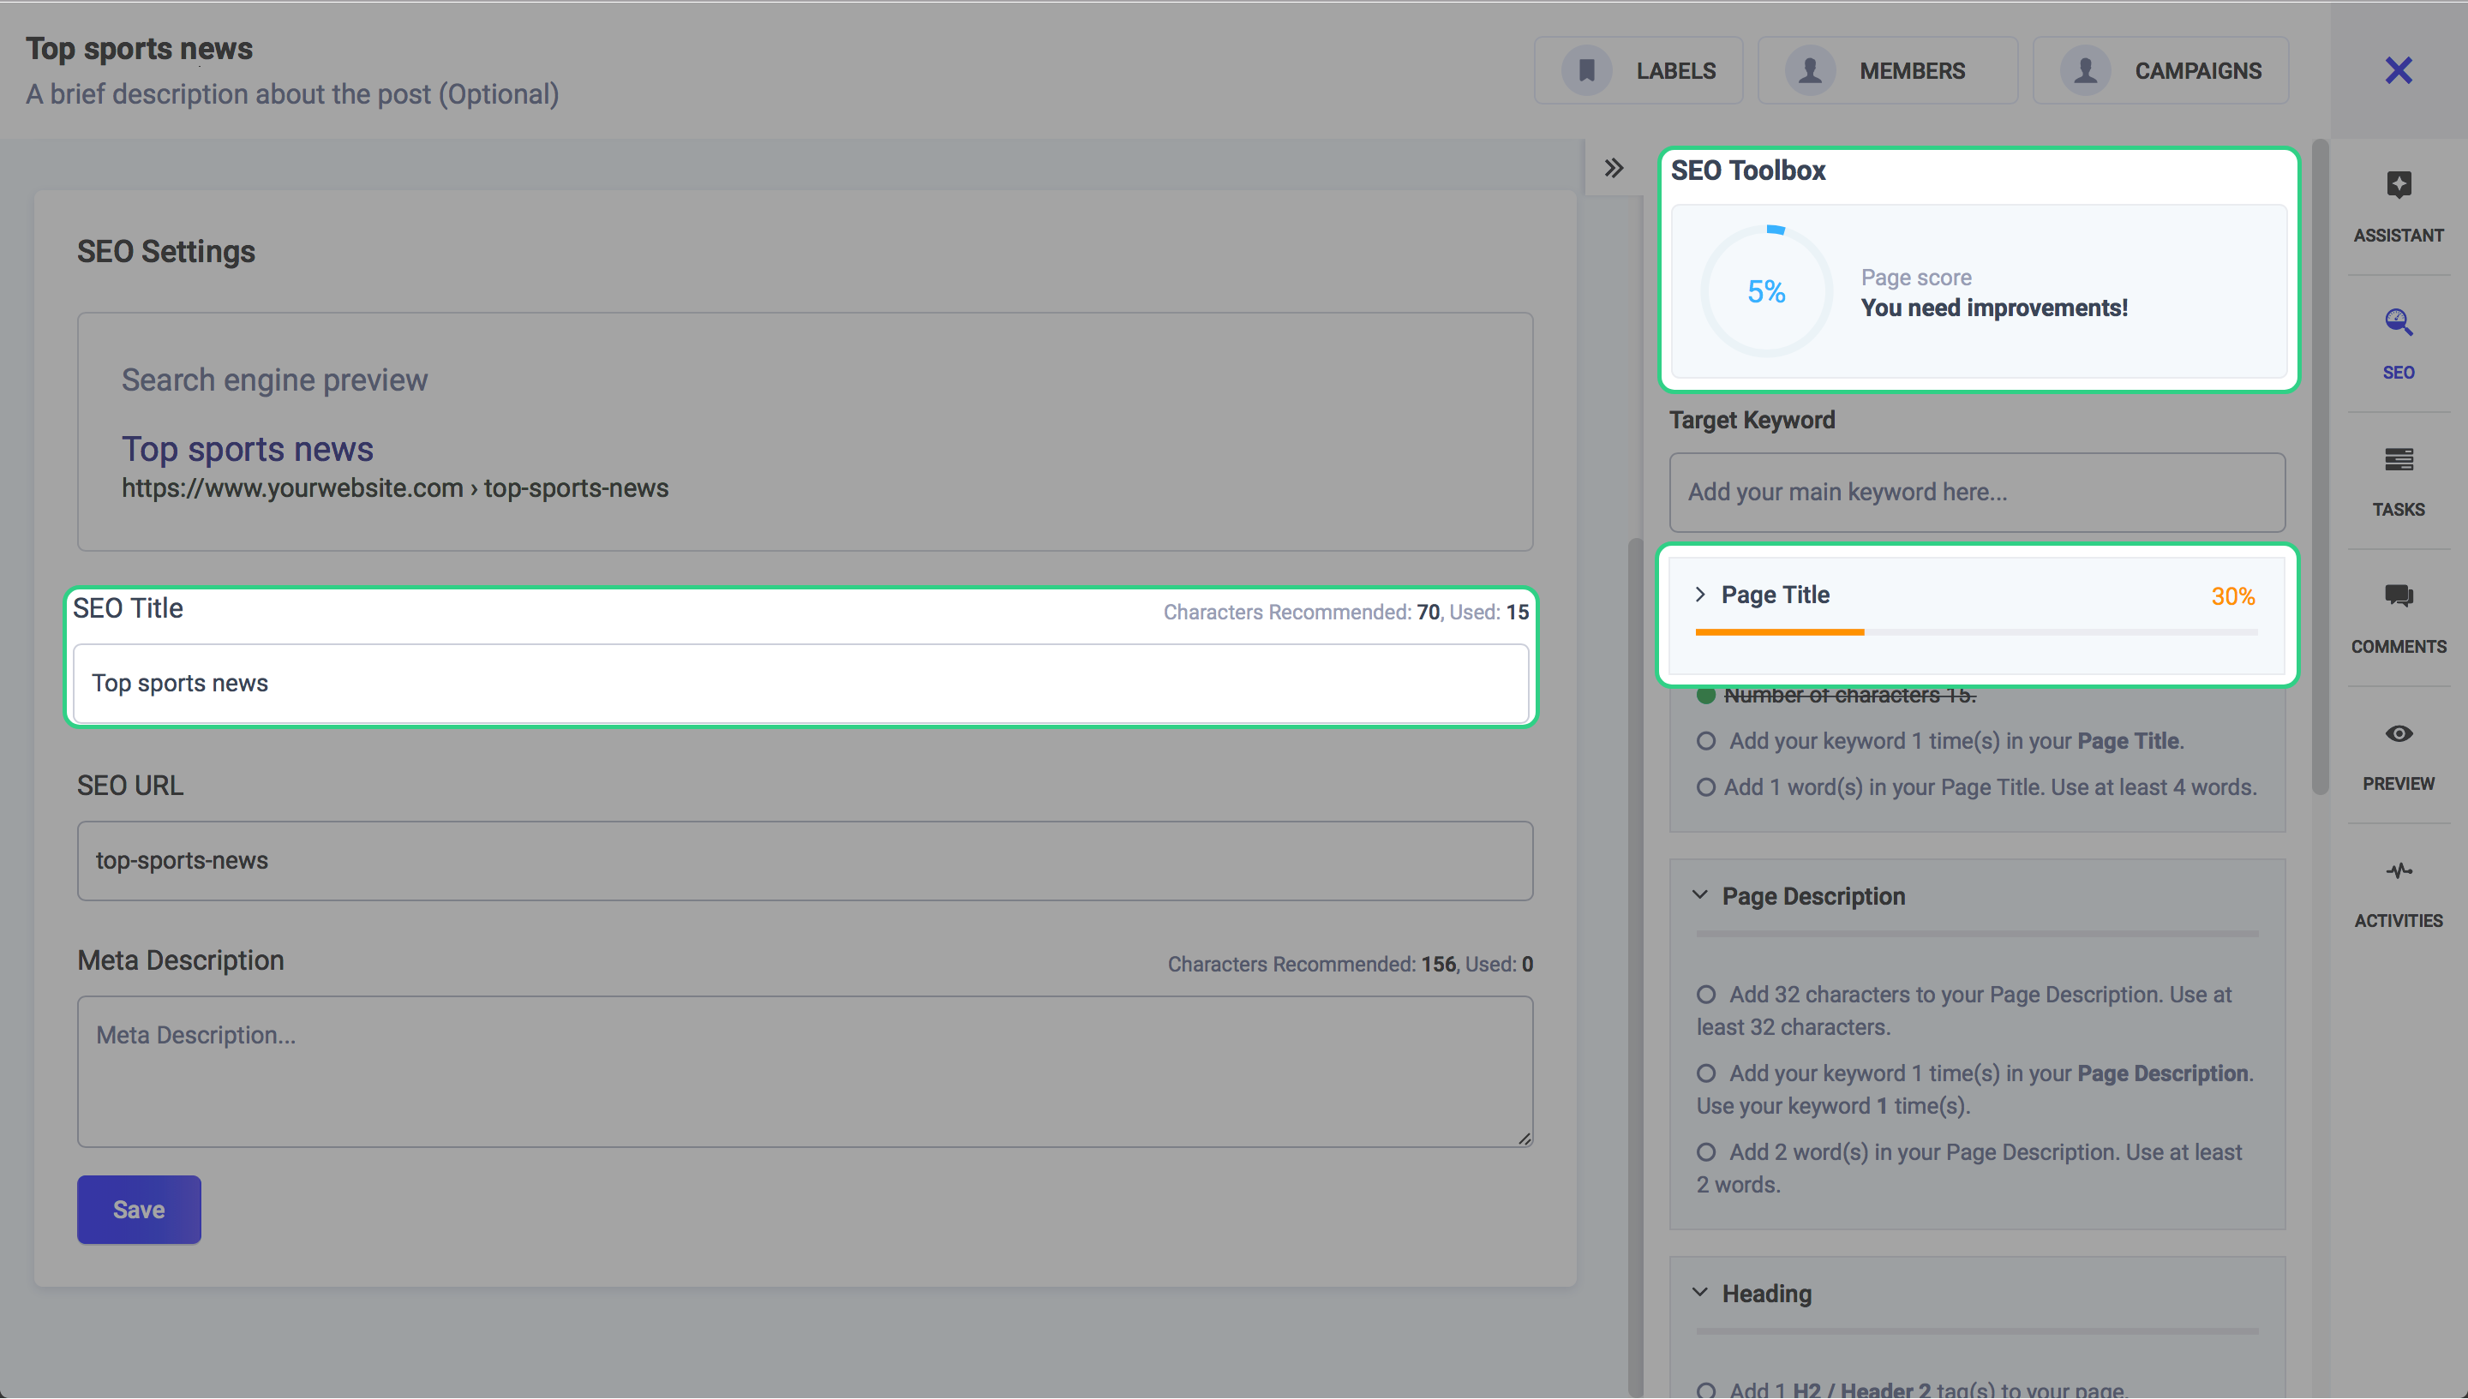Click the 'Top sports news' preview link

pyautogui.click(x=247, y=449)
